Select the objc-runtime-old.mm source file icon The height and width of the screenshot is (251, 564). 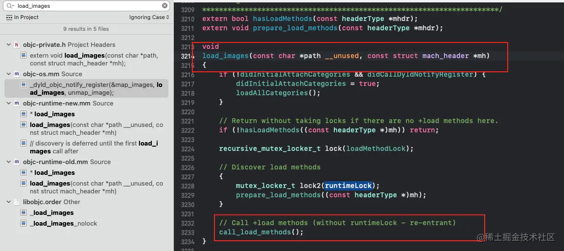tap(17, 162)
